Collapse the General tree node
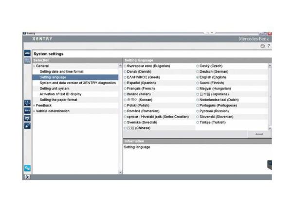292x208 pixels. point(34,66)
